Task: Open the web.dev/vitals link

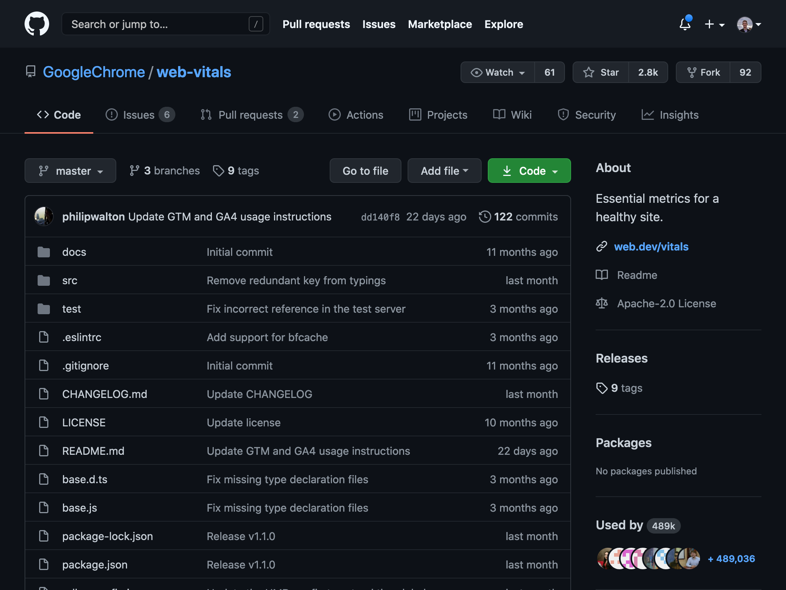Action: pos(651,247)
